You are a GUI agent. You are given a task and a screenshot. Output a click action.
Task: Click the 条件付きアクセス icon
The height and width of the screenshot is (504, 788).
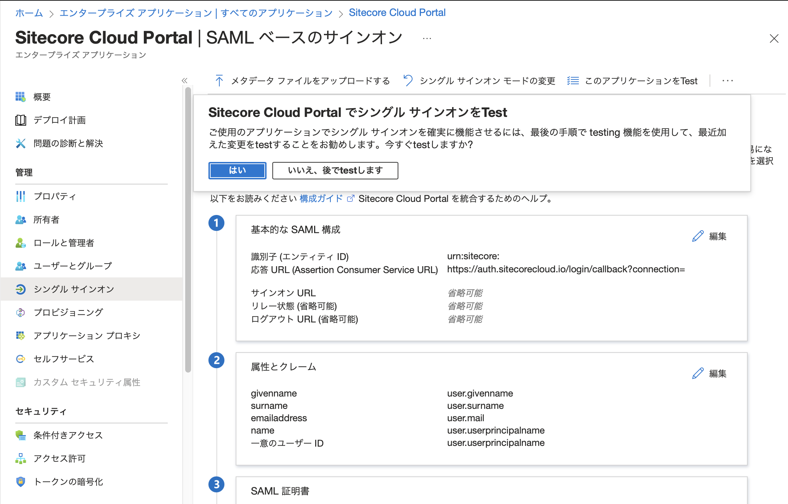coord(20,435)
